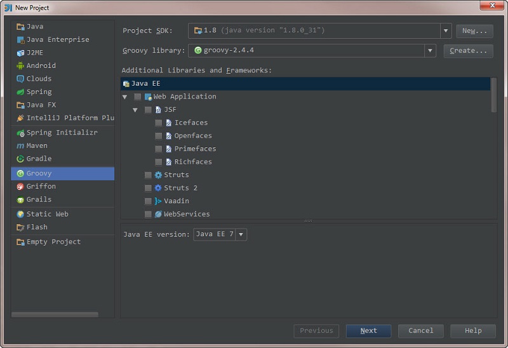
Task: Select the Richfaces label
Action: (x=193, y=162)
